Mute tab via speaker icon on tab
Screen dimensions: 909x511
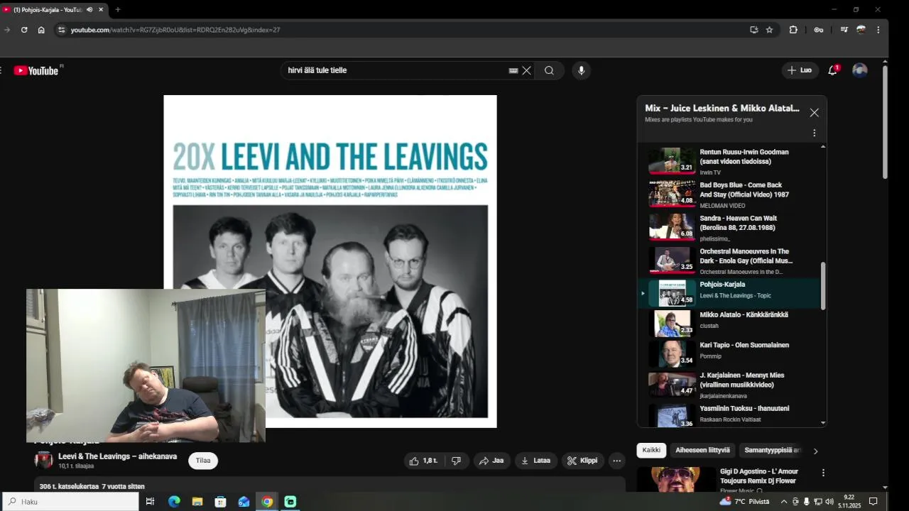[x=89, y=9]
